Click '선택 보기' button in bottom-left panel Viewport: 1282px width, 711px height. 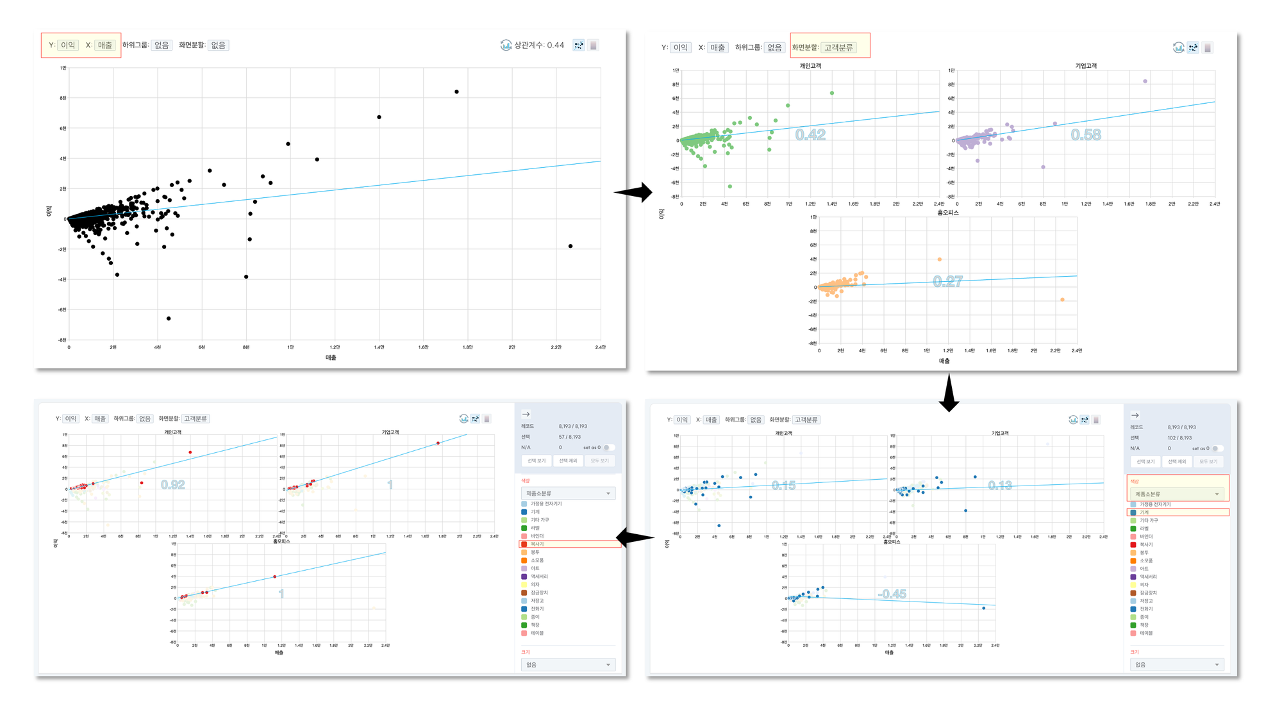(537, 461)
